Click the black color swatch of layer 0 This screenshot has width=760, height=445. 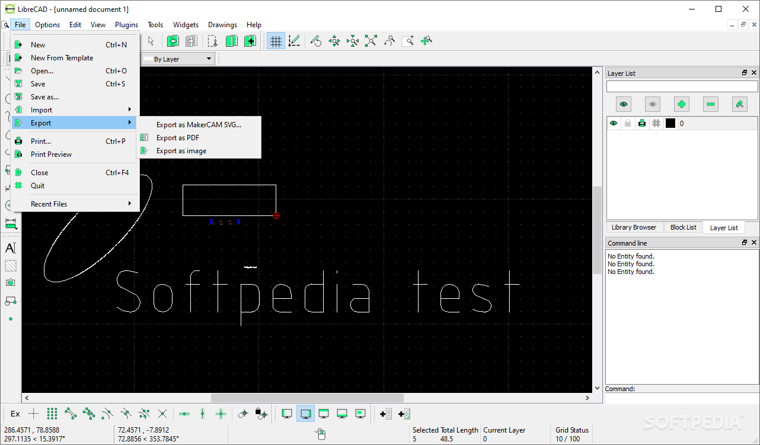(x=670, y=123)
